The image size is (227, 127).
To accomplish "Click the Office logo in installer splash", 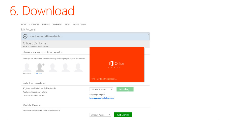I will (x=117, y=63).
